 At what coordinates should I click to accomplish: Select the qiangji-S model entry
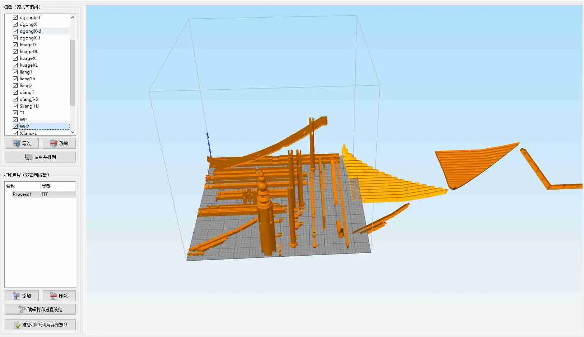(x=29, y=99)
